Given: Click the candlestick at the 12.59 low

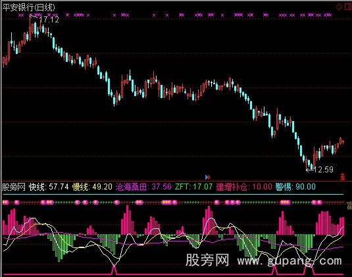Looking at the screenshot, I should (x=307, y=163).
